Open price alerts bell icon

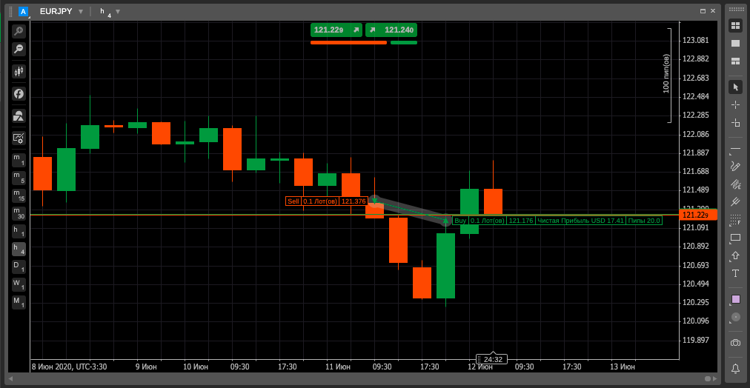point(736,368)
